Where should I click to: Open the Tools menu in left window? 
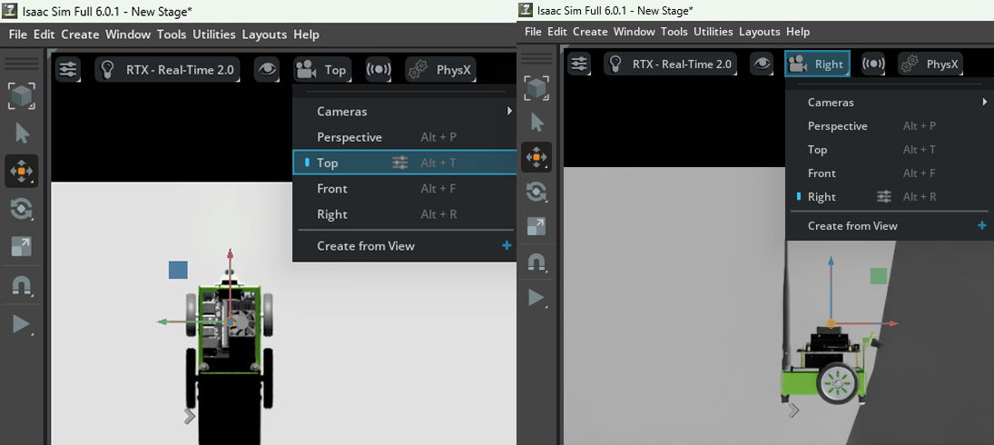click(172, 35)
